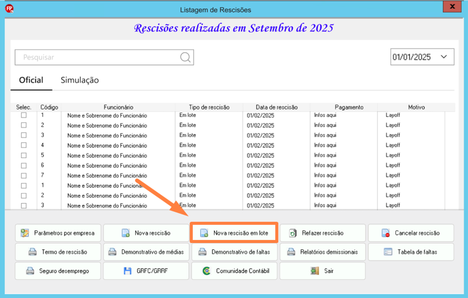Open the Relatórios demissionais button
This screenshot has height=298, width=468.
pos(323,252)
